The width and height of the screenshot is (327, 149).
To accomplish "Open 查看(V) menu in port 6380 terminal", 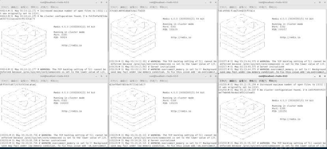I will tap(24, 7).
